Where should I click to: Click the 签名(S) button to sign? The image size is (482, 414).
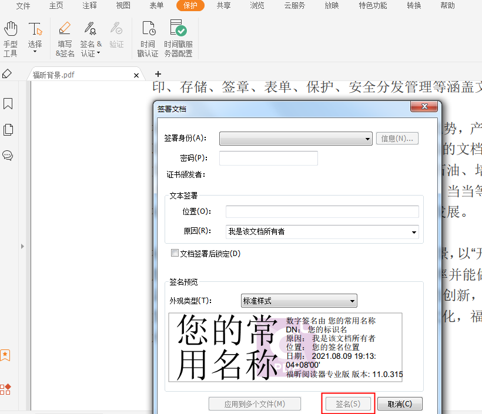click(x=347, y=403)
